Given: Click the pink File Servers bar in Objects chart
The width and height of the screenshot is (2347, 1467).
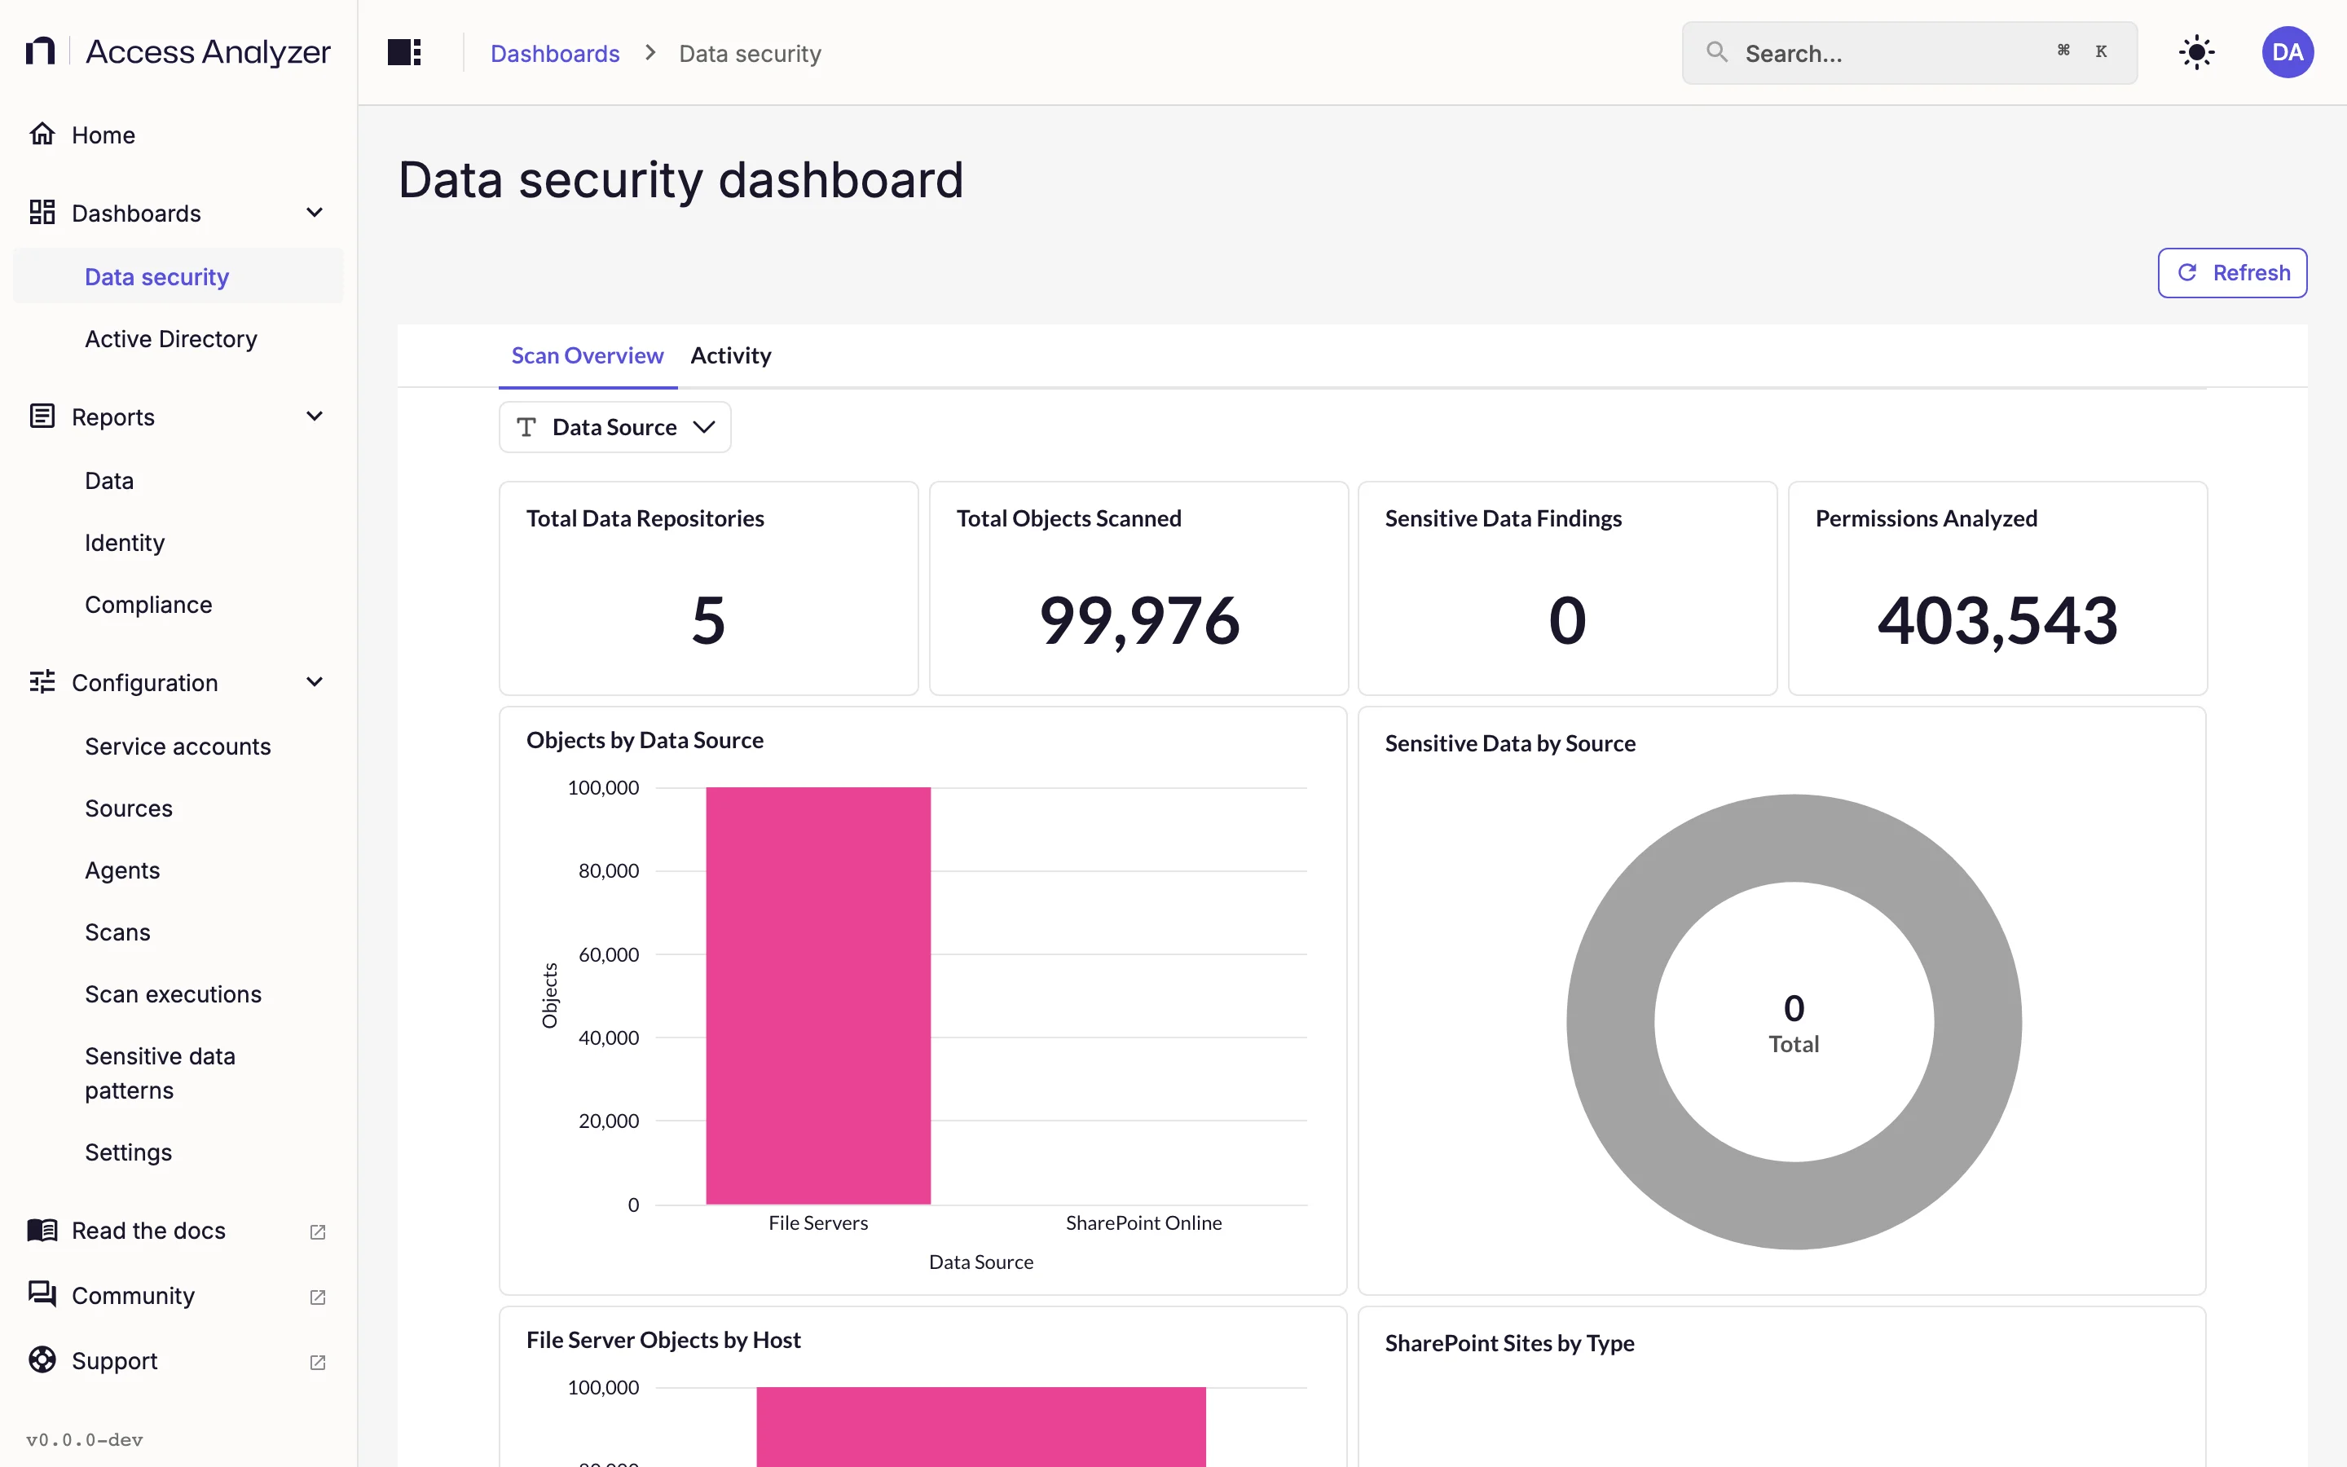Looking at the screenshot, I should pos(817,995).
